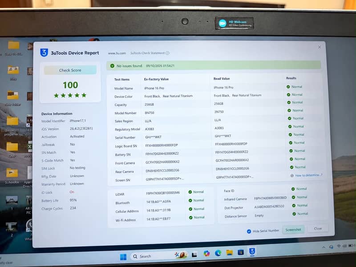Click info icon next to How to determine

[292, 175]
